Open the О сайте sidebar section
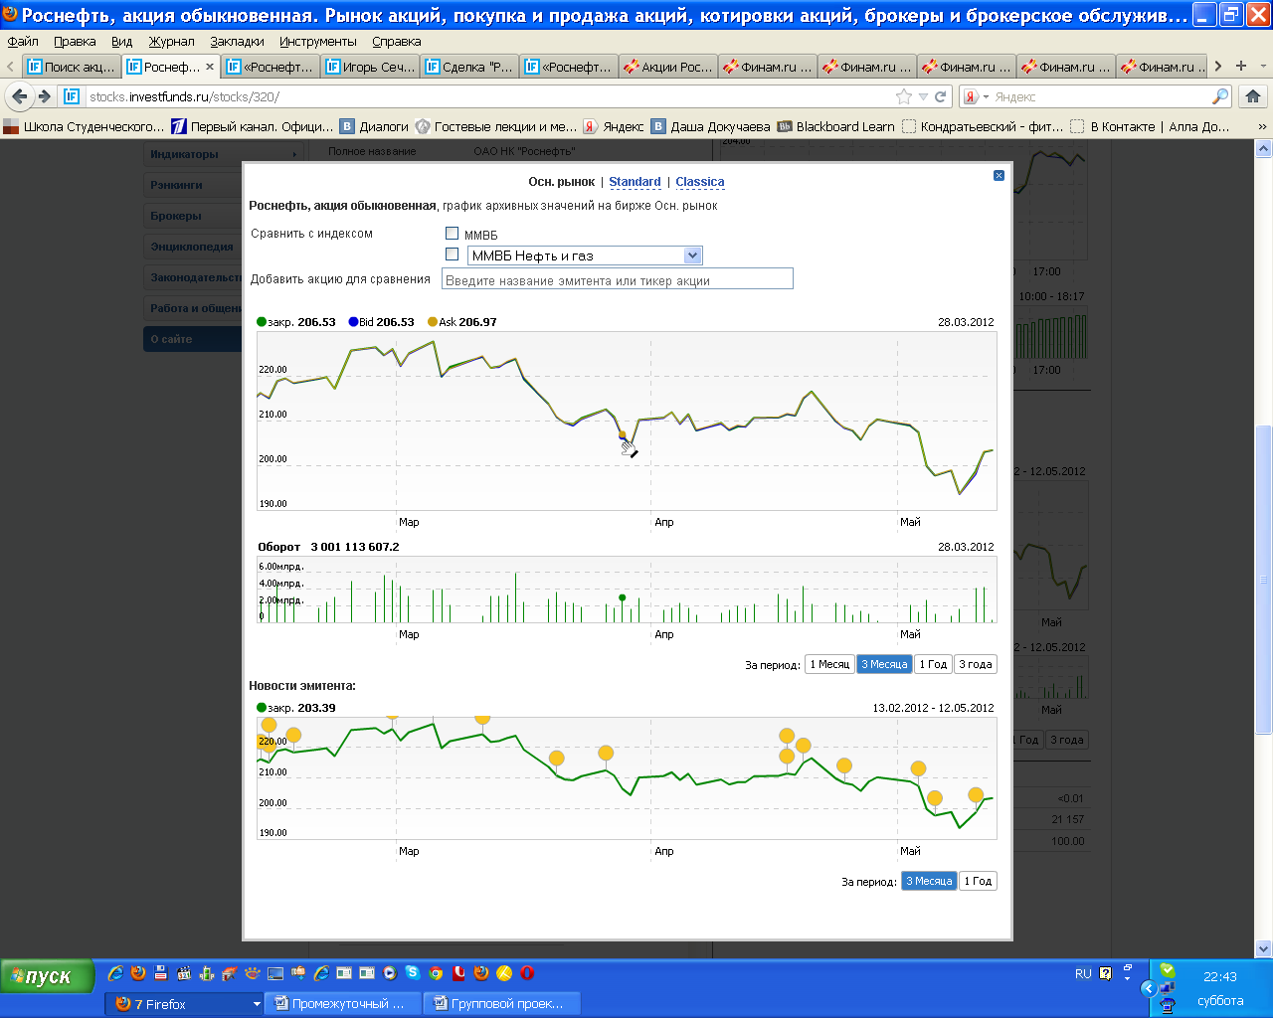The height and width of the screenshot is (1018, 1273). tap(193, 339)
